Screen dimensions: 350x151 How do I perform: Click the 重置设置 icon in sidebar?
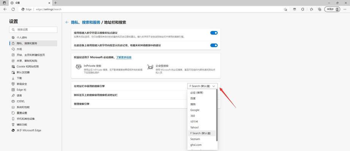click(x=13, y=113)
